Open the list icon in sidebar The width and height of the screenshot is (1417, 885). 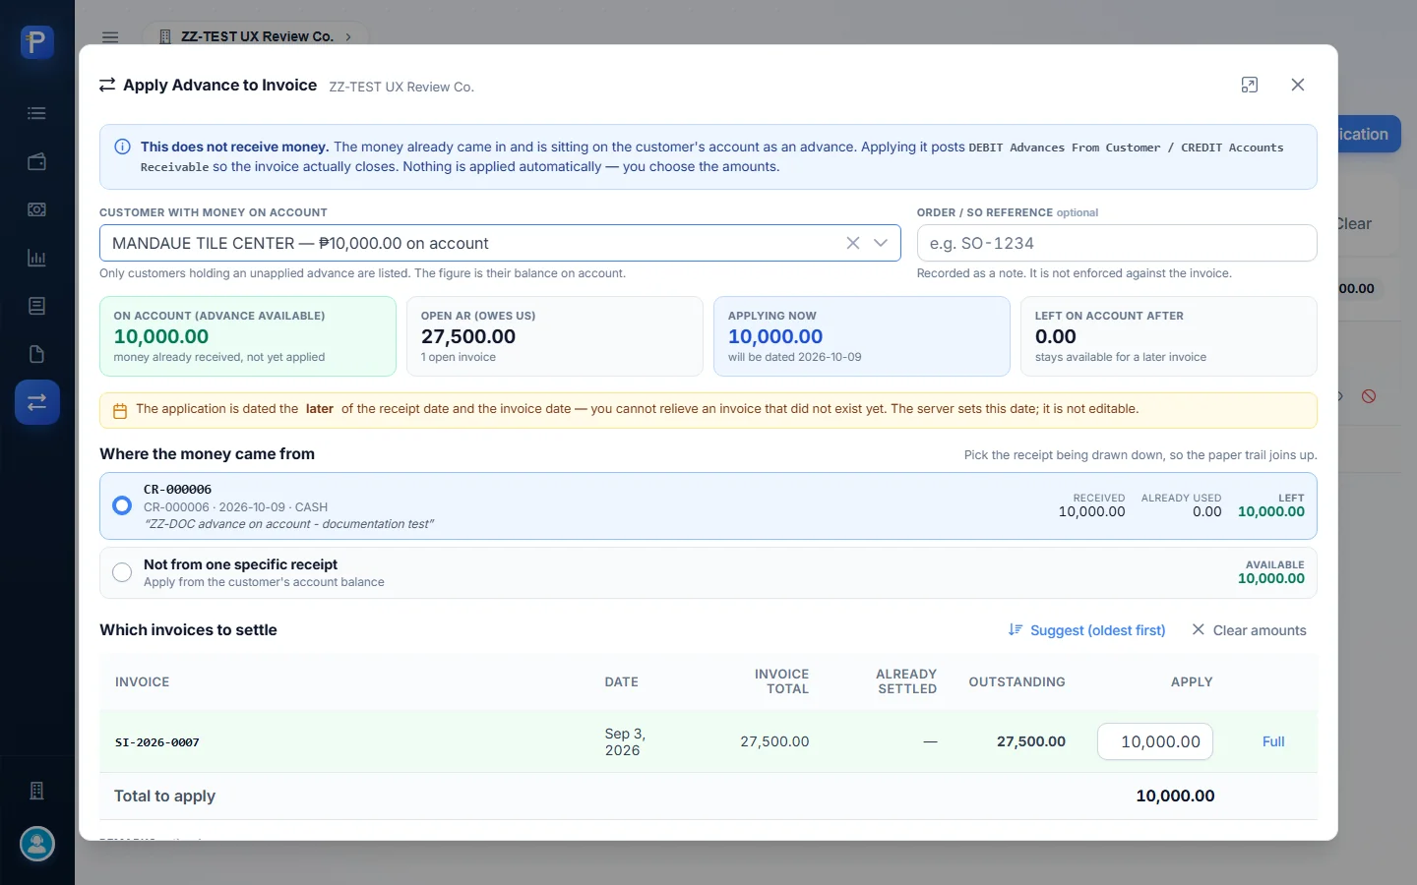pyautogui.click(x=36, y=113)
